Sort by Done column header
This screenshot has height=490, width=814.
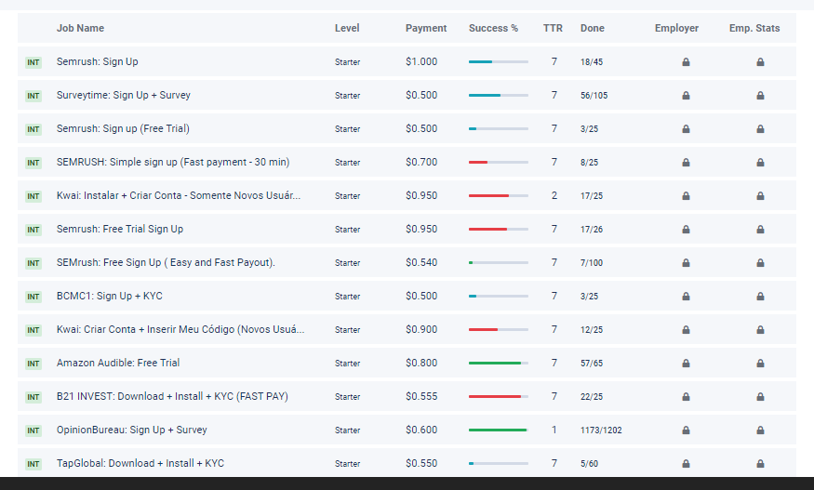[x=593, y=28]
